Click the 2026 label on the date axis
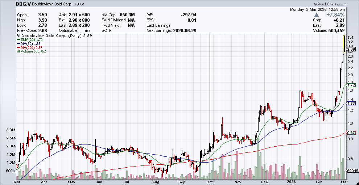Viewport: 359px width, 185px height. [292, 182]
